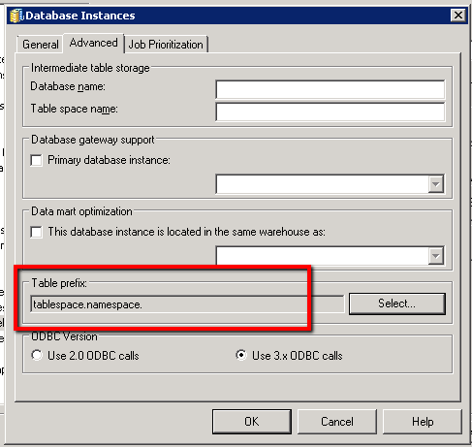Click the Cancel button
This screenshot has width=472, height=447.
click(337, 422)
